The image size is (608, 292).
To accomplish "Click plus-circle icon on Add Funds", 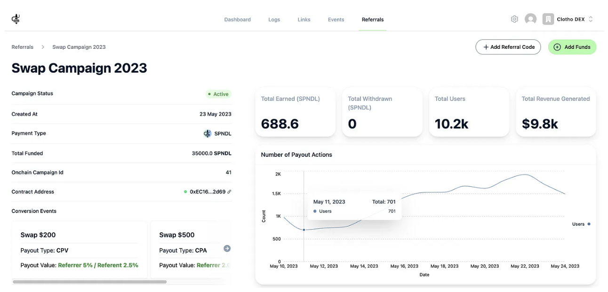I will pyautogui.click(x=557, y=47).
